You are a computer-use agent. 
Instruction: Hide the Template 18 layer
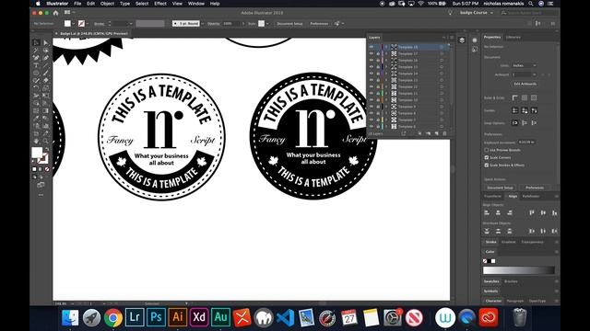click(372, 47)
